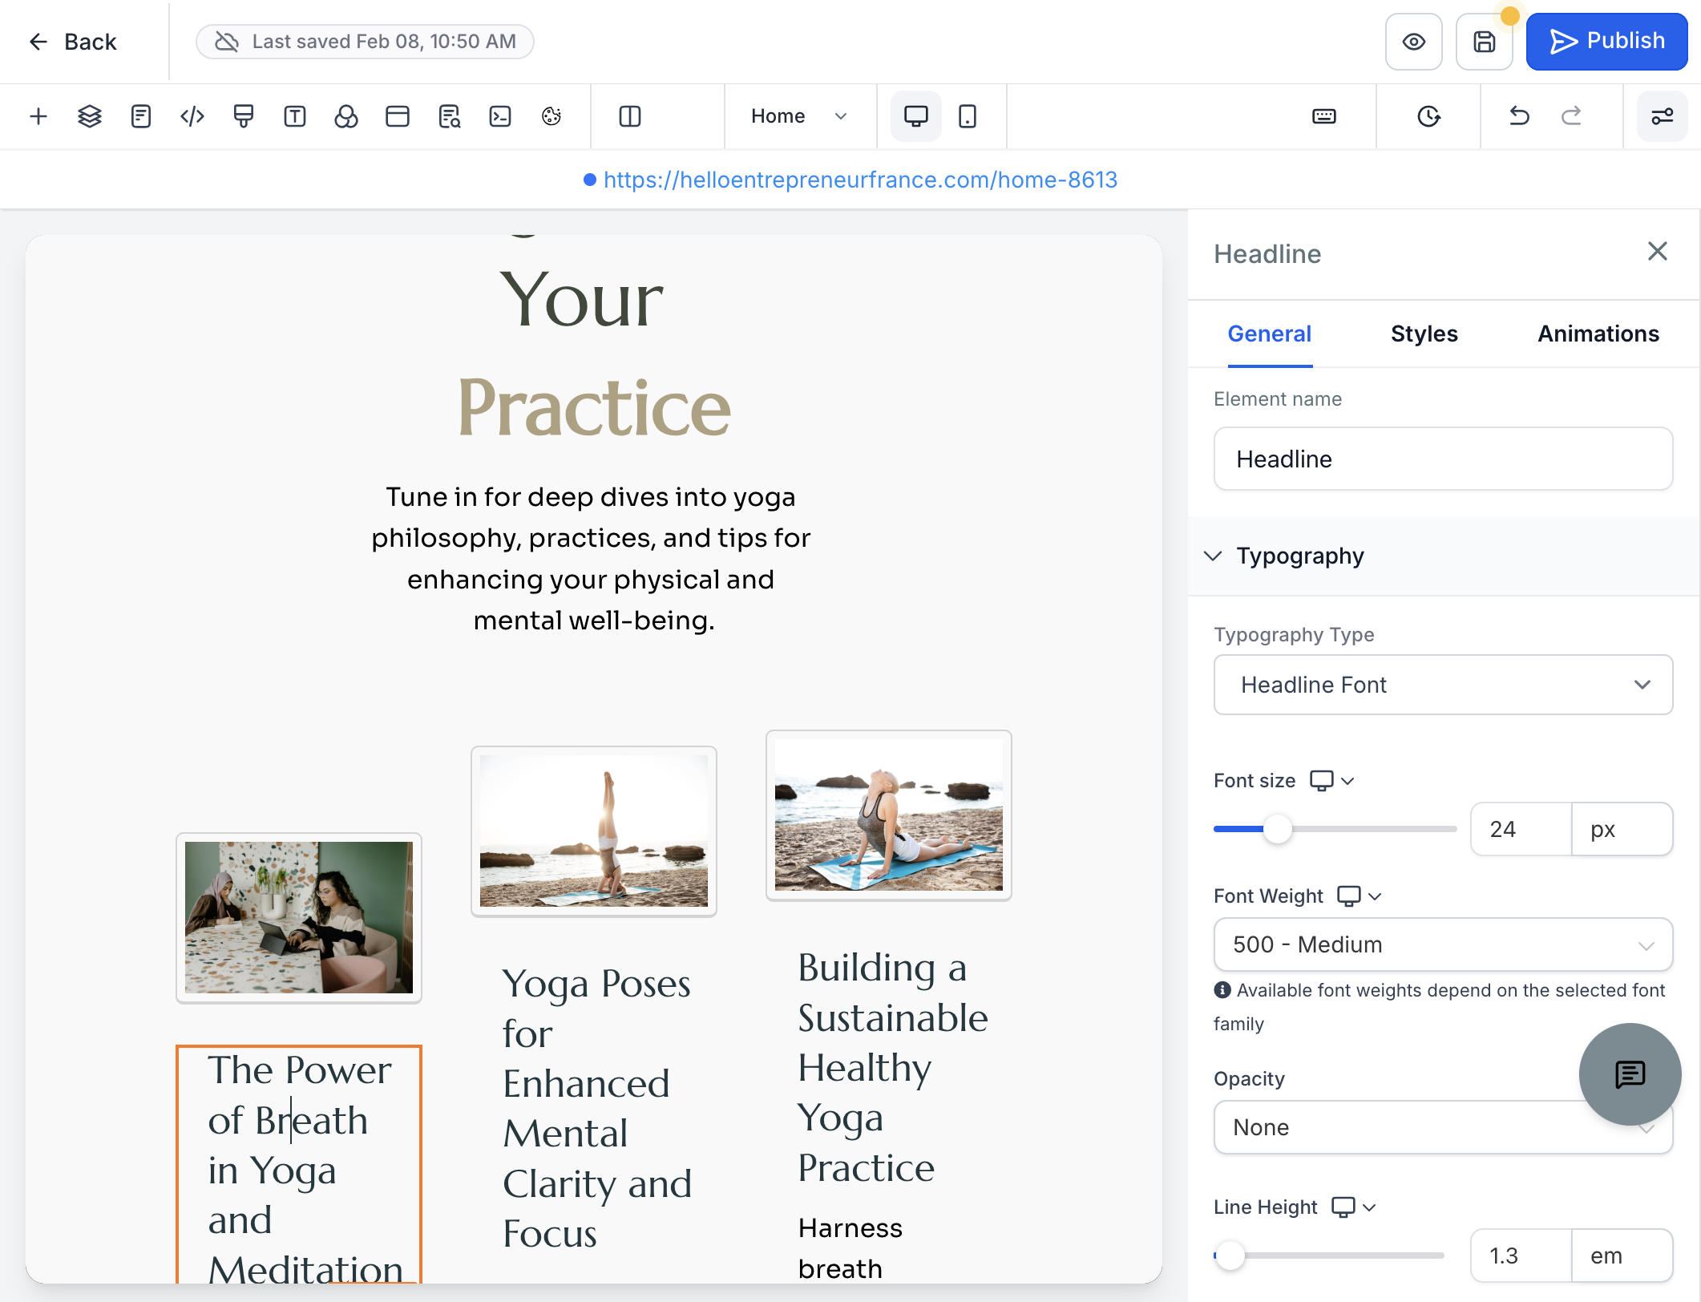Open the settings sliders icon

pyautogui.click(x=1663, y=116)
